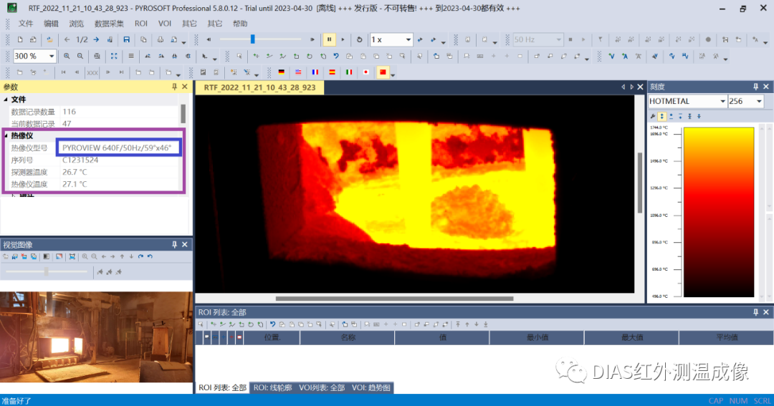Select the Italian flag language icon
The height and width of the screenshot is (406, 774).
click(349, 72)
